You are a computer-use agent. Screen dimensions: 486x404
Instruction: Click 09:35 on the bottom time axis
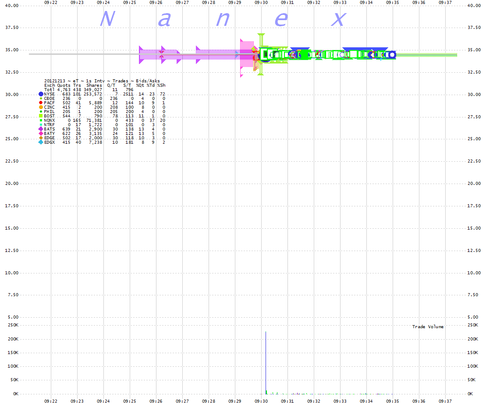392,401
